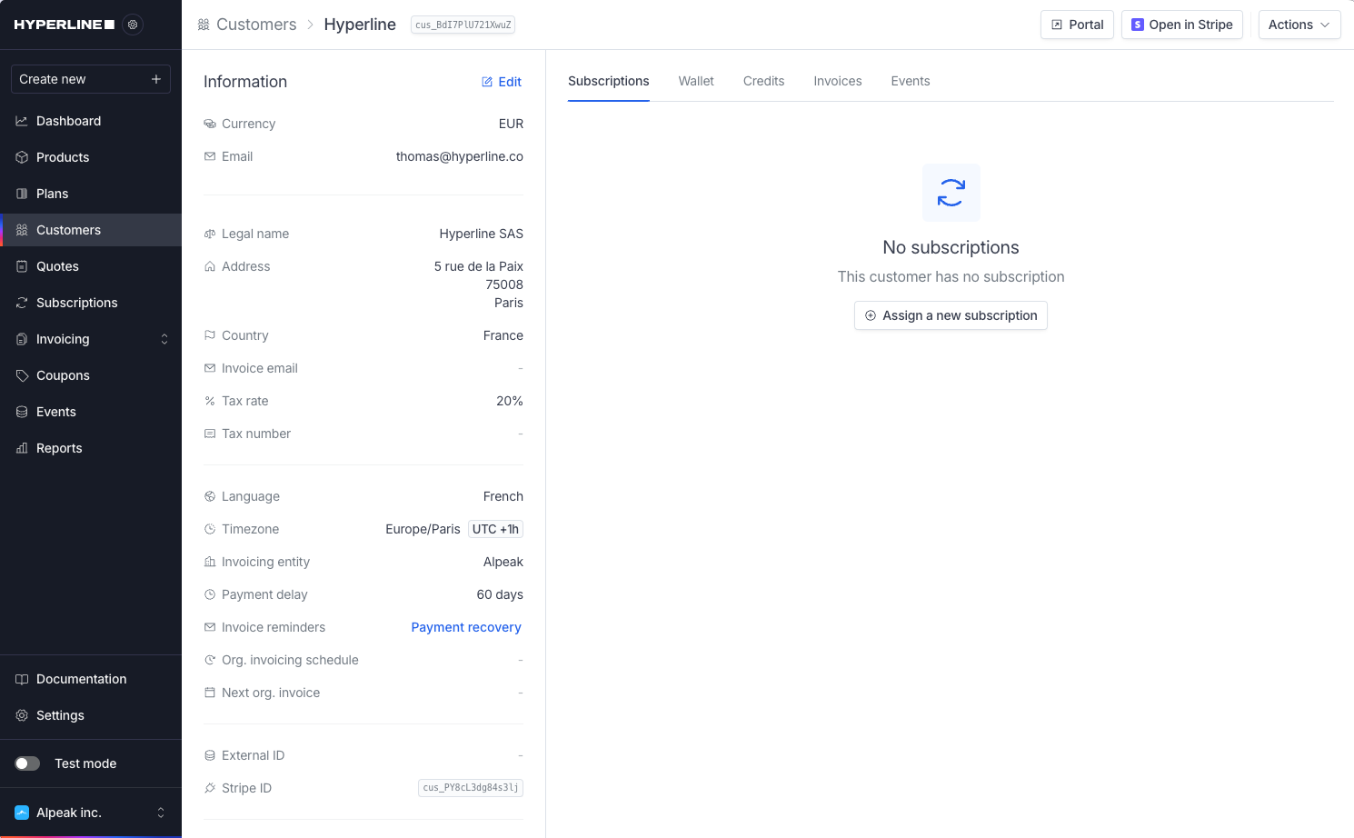Click the Customers people icon in breadcrumb
Viewport: 1354px width, 838px height.
tap(204, 25)
